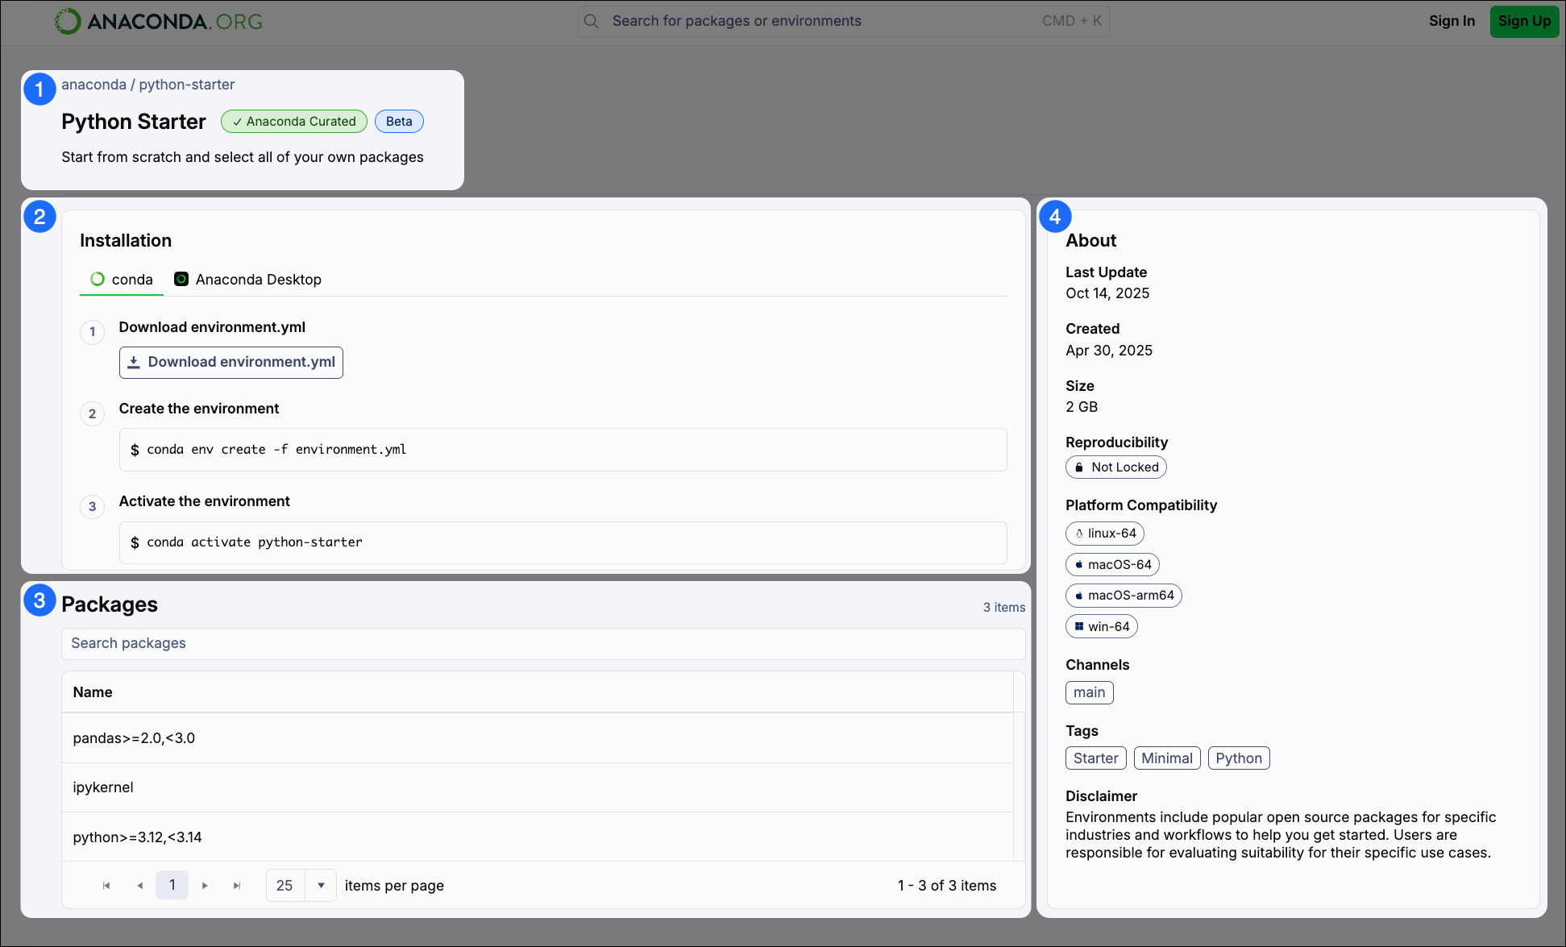Click the win-64 platform chip
Image resolution: width=1566 pixels, height=947 pixels.
coord(1102,627)
